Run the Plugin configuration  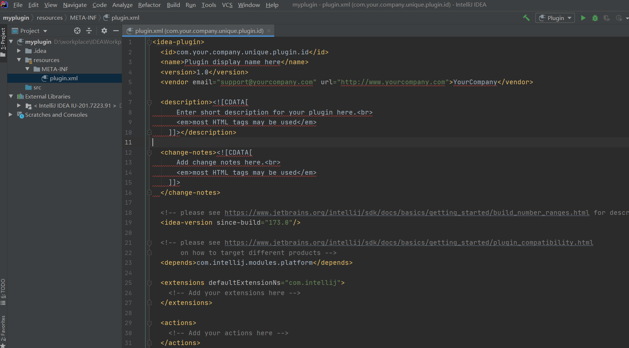pos(583,18)
